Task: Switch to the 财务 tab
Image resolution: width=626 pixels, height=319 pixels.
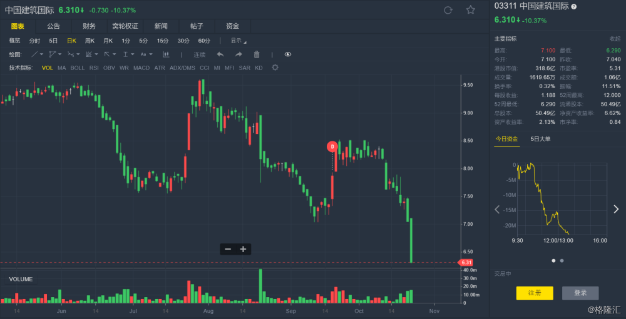Action: (x=89, y=26)
